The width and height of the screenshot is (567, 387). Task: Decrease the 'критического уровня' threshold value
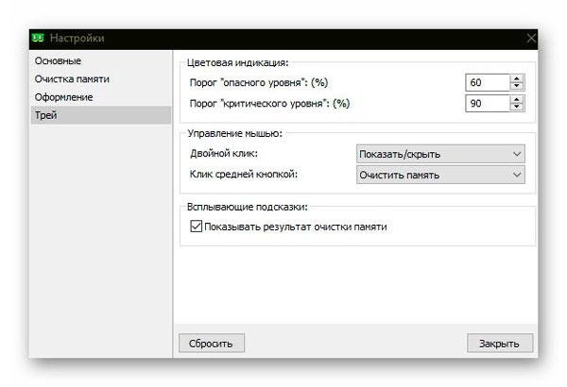(516, 107)
